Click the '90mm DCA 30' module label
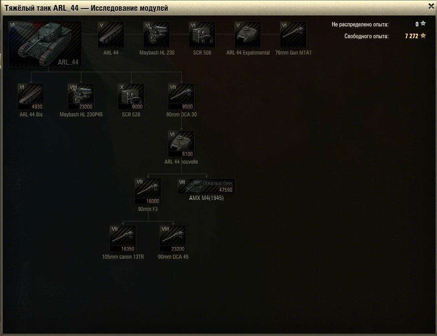The image size is (437, 336). (x=181, y=114)
